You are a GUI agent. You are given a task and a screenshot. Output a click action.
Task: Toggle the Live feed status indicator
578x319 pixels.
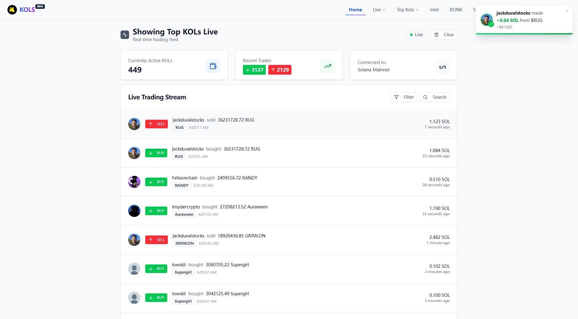(416, 35)
